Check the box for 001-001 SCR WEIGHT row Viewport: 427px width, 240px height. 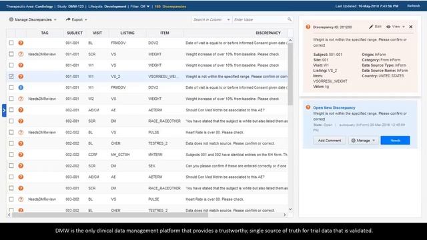(x=11, y=54)
